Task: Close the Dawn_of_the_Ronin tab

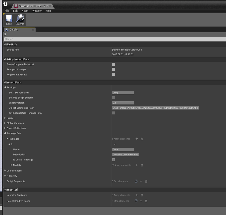Action: click(50, 6)
